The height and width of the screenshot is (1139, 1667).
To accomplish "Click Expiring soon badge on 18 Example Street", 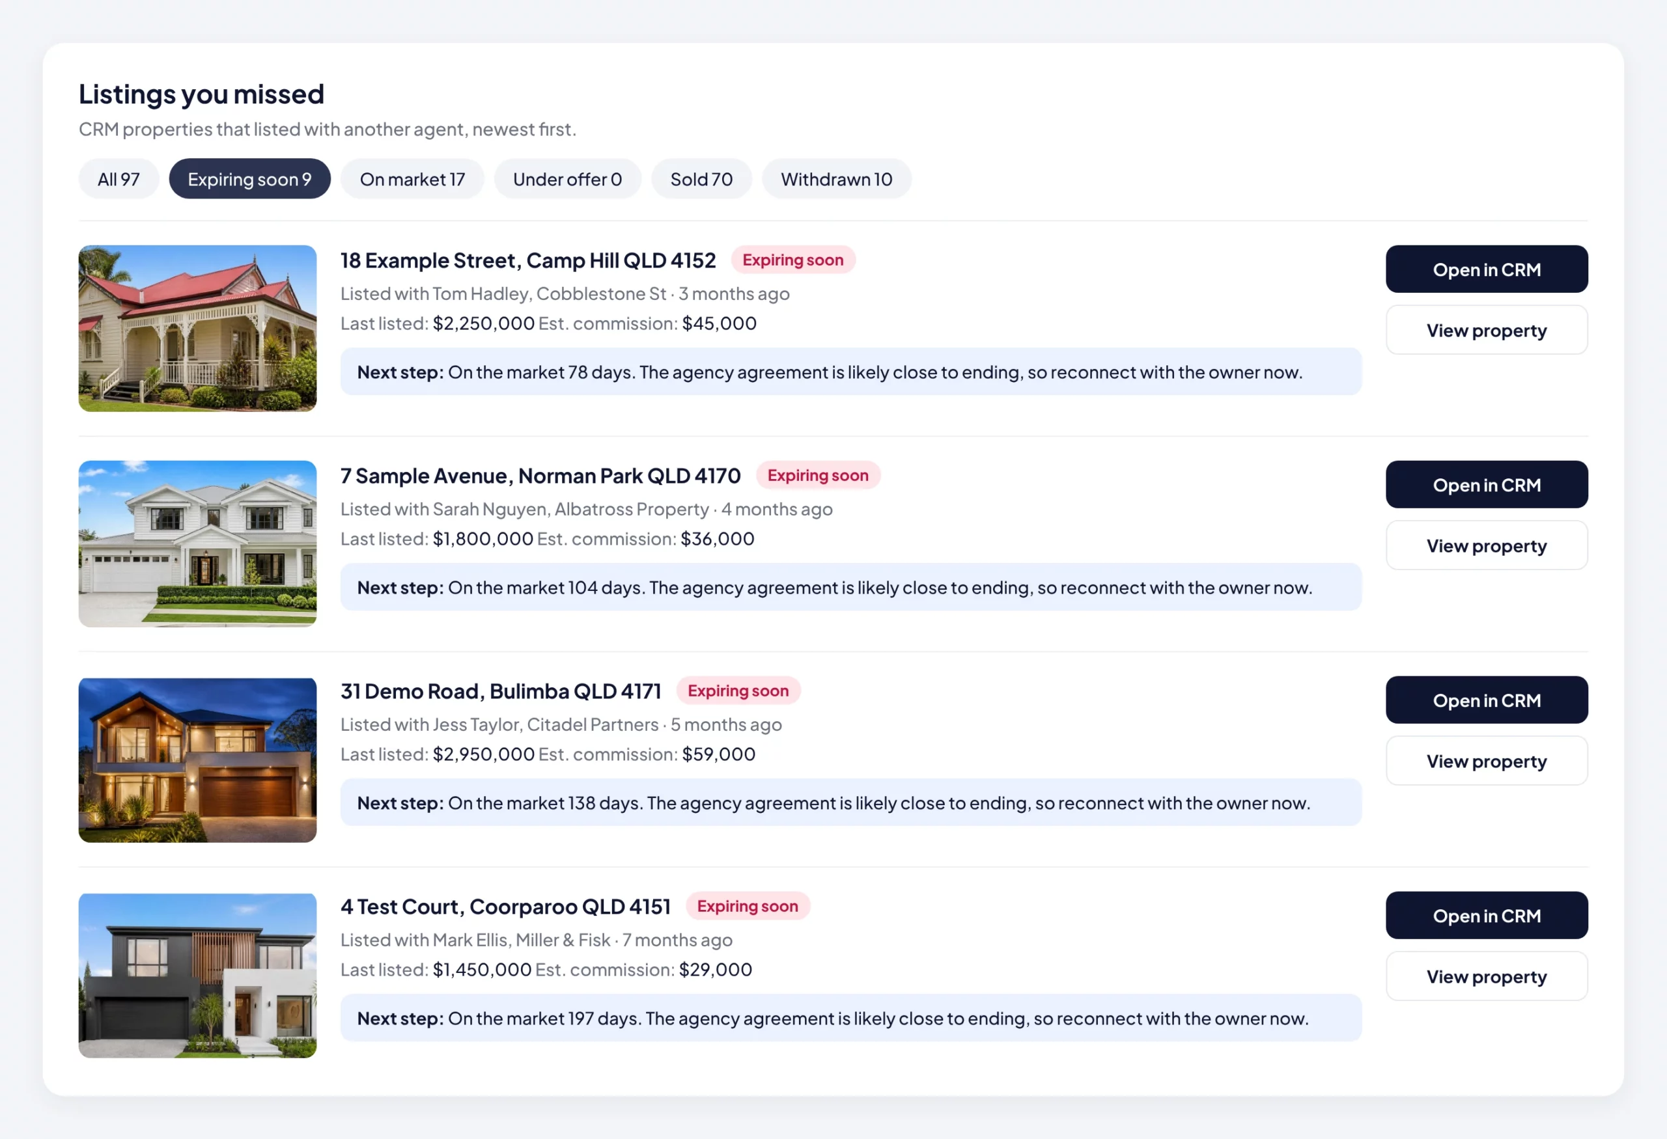I will coord(792,260).
